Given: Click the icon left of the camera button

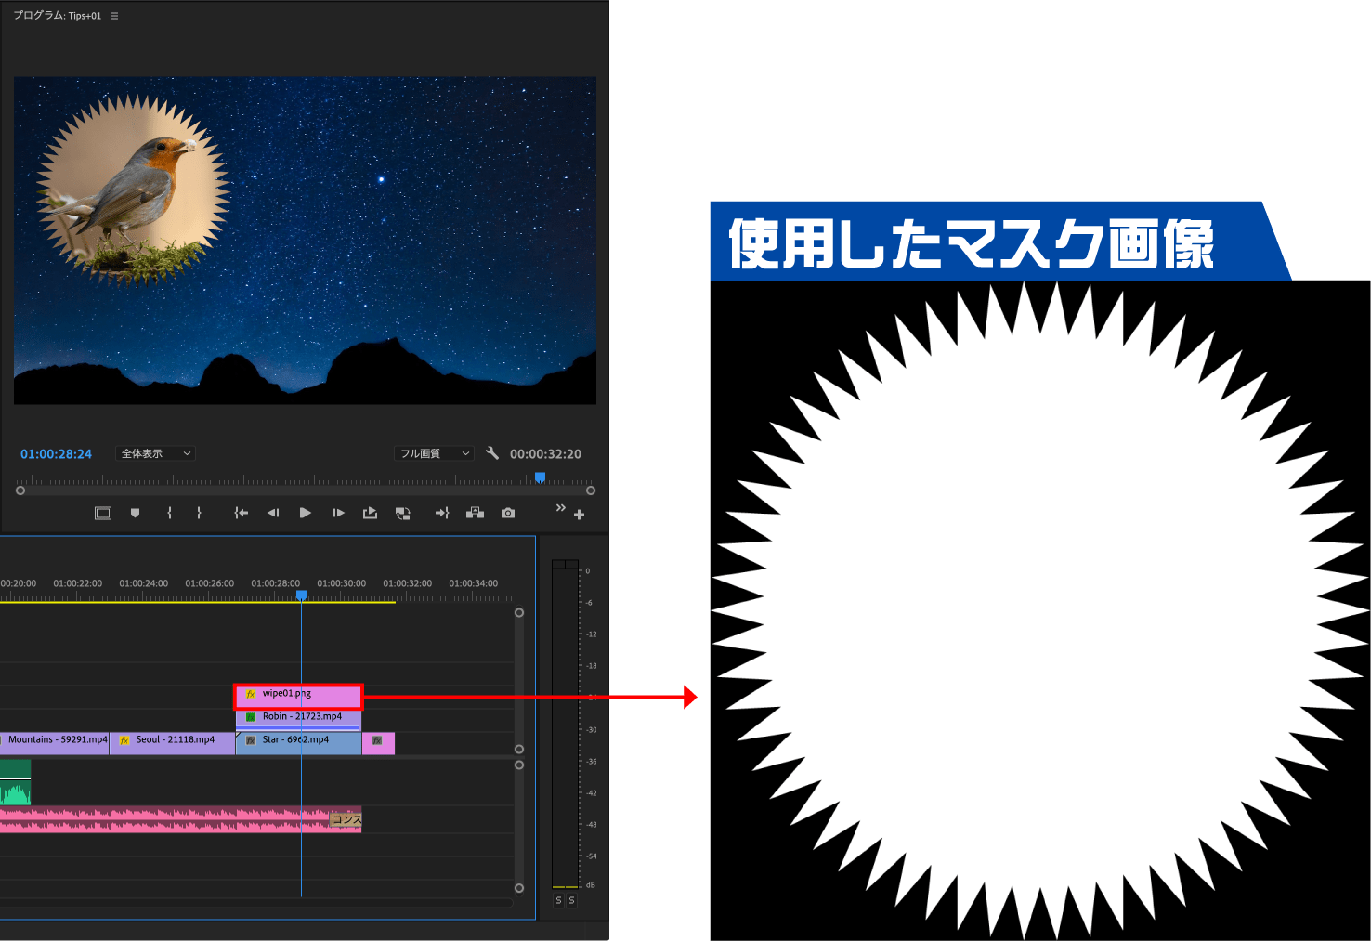Looking at the screenshot, I should (x=475, y=513).
